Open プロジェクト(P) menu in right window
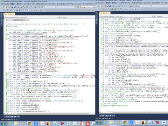 coord(136,3)
